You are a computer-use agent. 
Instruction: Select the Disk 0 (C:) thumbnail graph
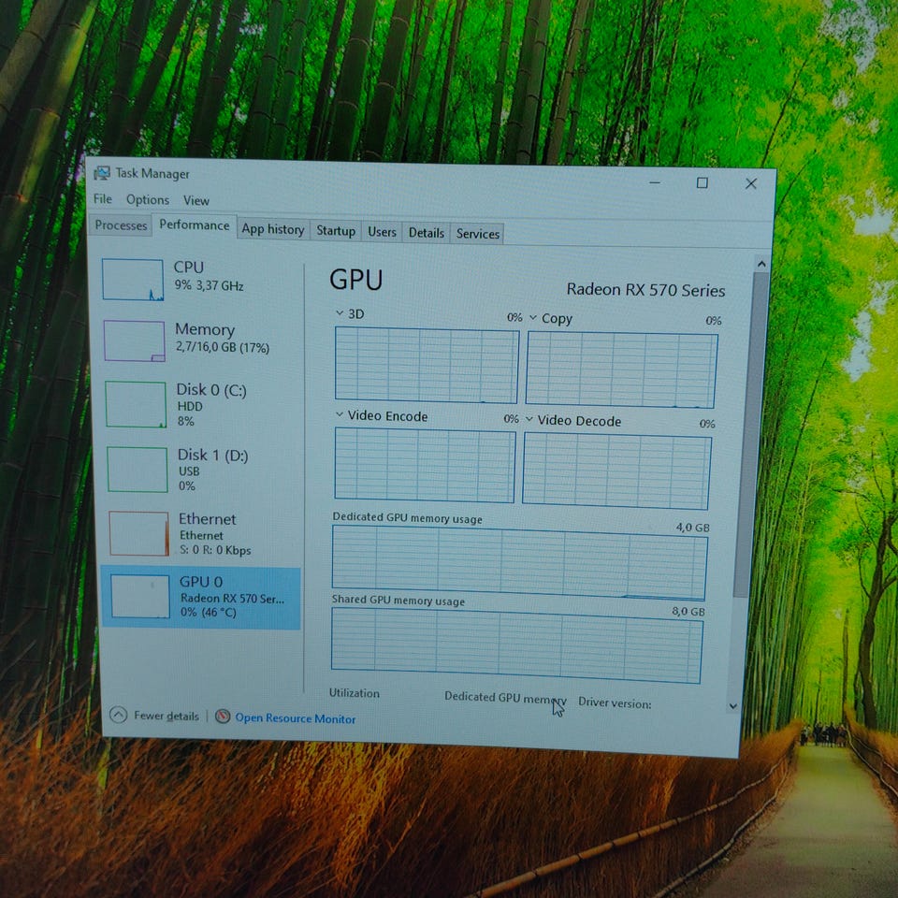(136, 404)
